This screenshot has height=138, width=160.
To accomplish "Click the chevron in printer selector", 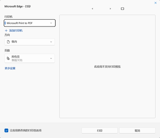I will 51,23.
